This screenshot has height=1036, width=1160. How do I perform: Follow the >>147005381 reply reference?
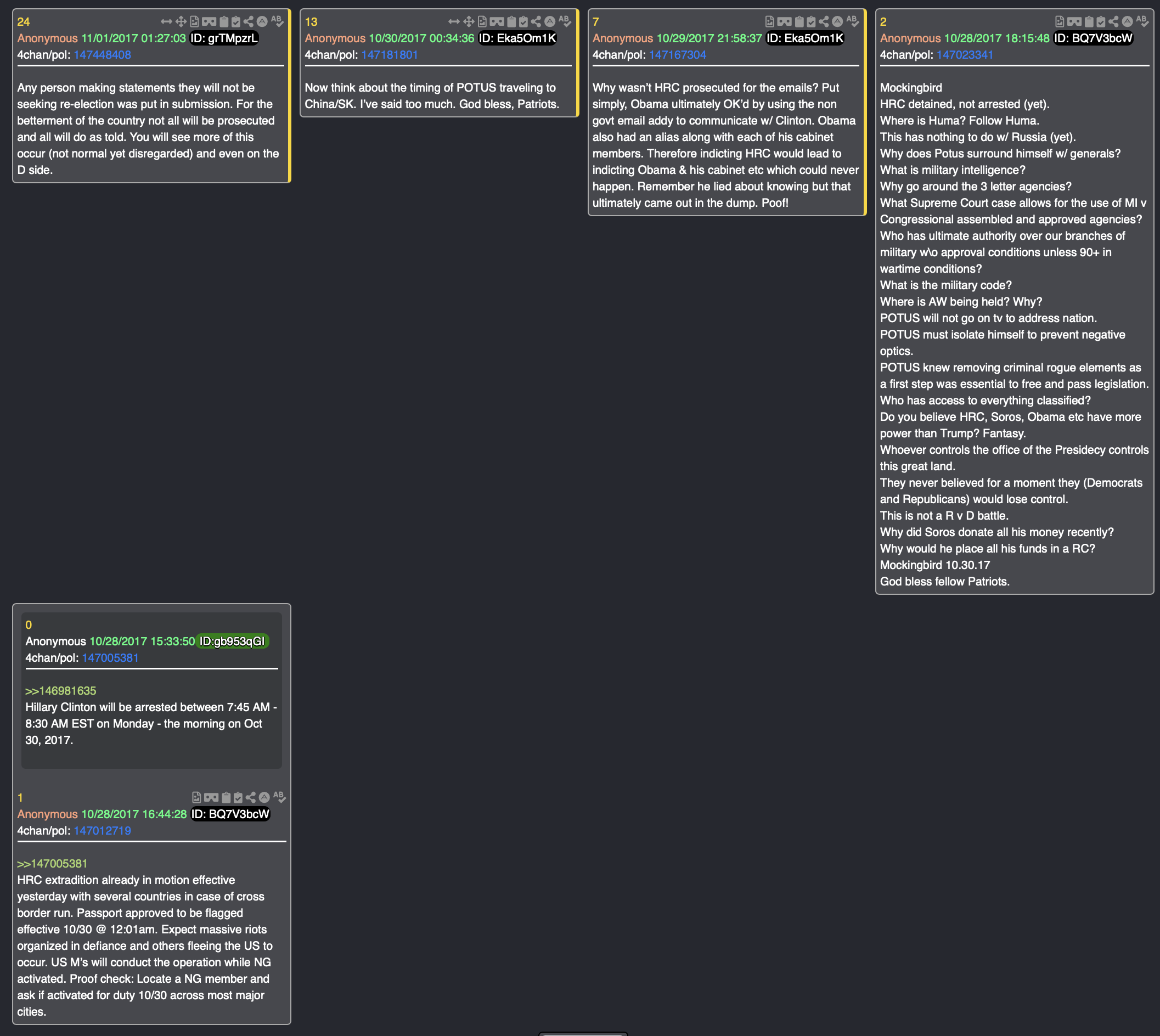click(52, 864)
